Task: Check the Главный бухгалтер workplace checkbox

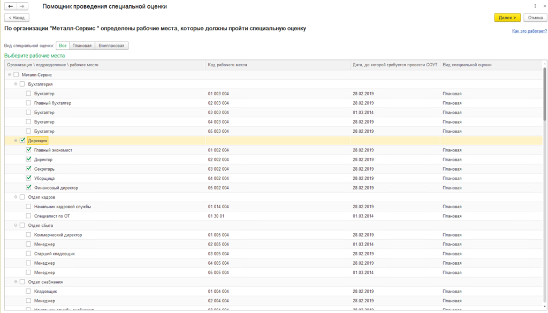Action: pos(29,103)
